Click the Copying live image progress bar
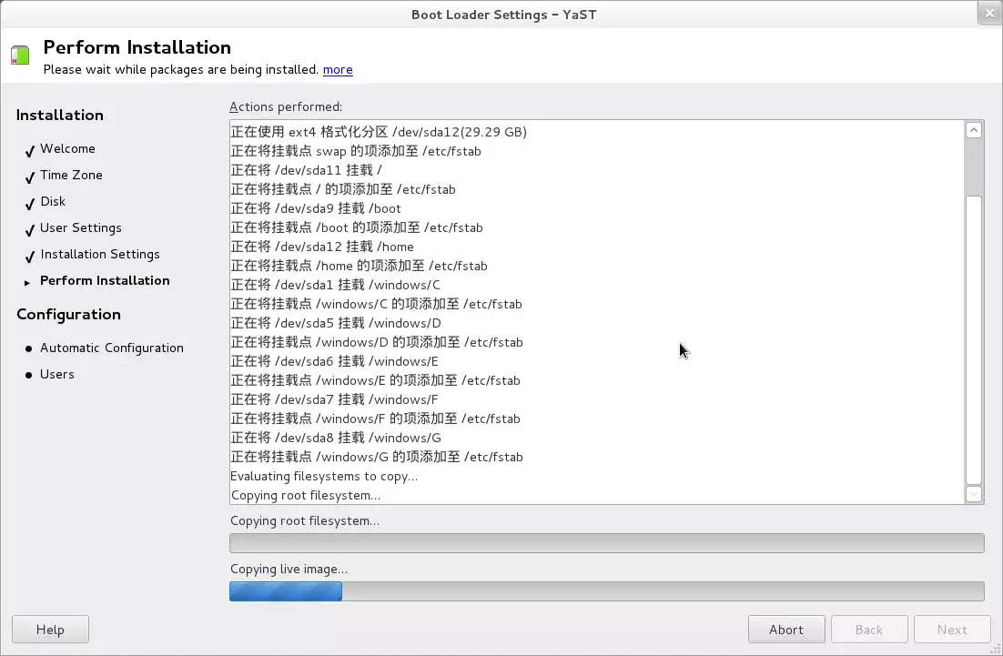The width and height of the screenshot is (1003, 656). pos(606,591)
